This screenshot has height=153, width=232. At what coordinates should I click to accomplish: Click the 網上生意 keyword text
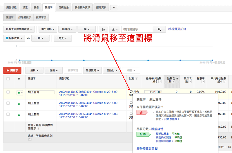click(34, 103)
